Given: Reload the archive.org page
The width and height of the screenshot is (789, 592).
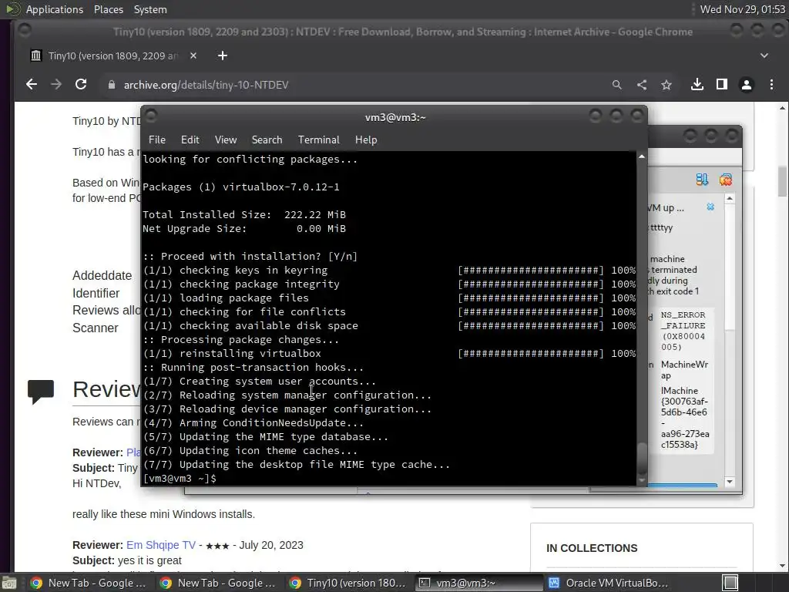Looking at the screenshot, I should click(x=81, y=85).
